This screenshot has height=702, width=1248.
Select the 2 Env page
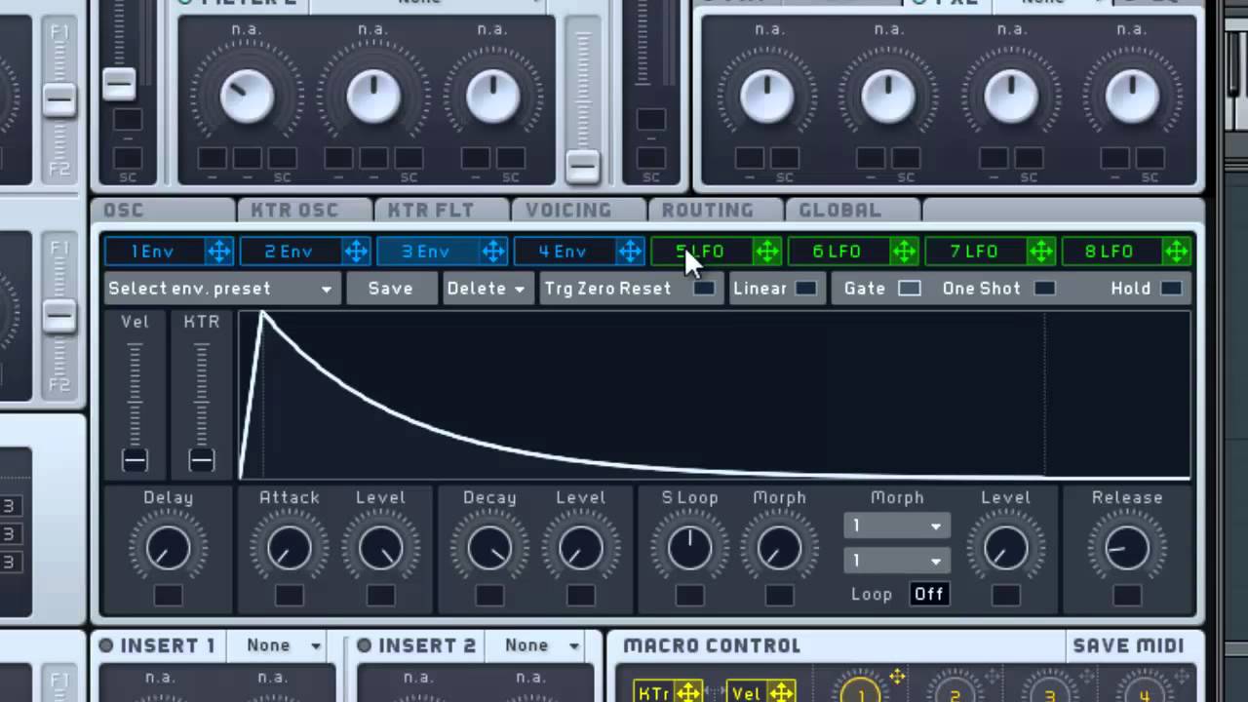pos(291,252)
